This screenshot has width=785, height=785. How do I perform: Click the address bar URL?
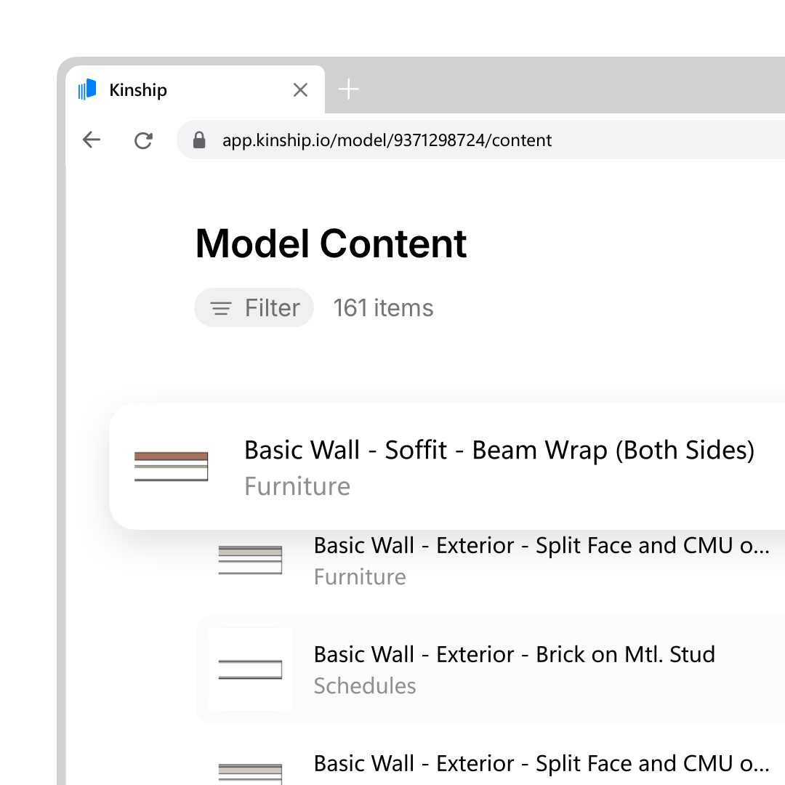click(387, 140)
